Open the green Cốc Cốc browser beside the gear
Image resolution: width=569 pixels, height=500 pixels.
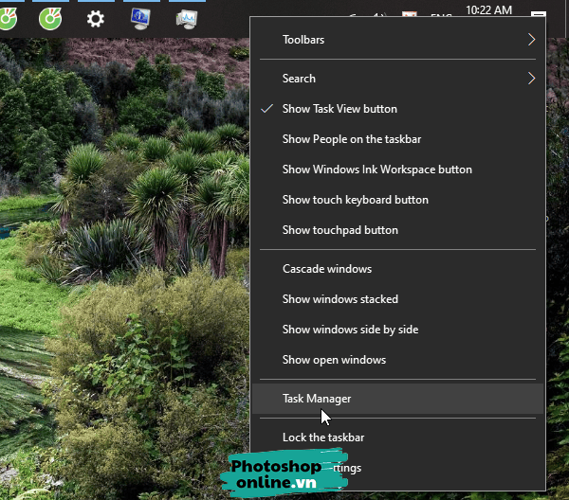[x=51, y=18]
